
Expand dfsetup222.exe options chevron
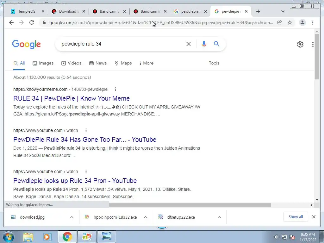click(219, 217)
